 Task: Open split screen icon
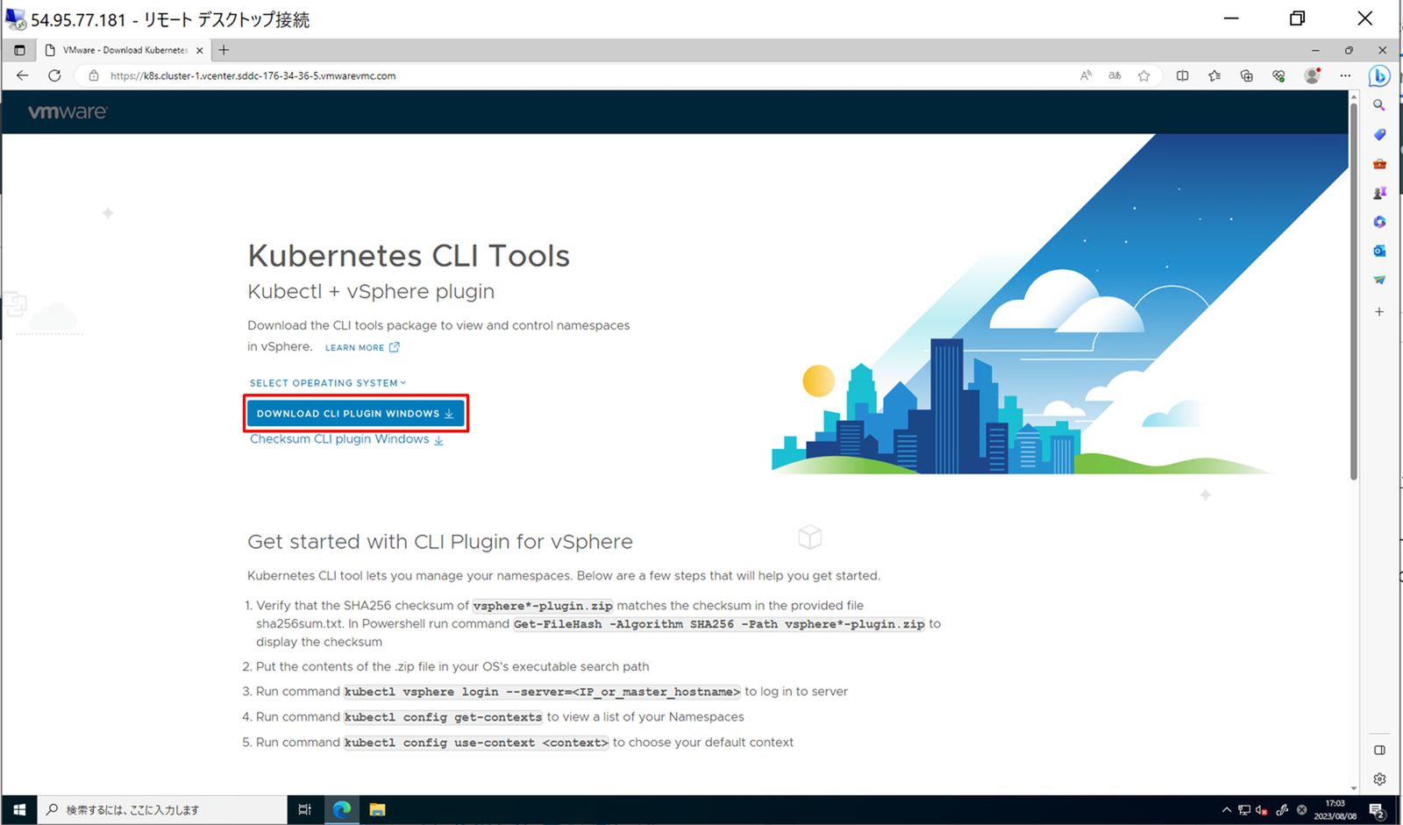click(x=1182, y=75)
